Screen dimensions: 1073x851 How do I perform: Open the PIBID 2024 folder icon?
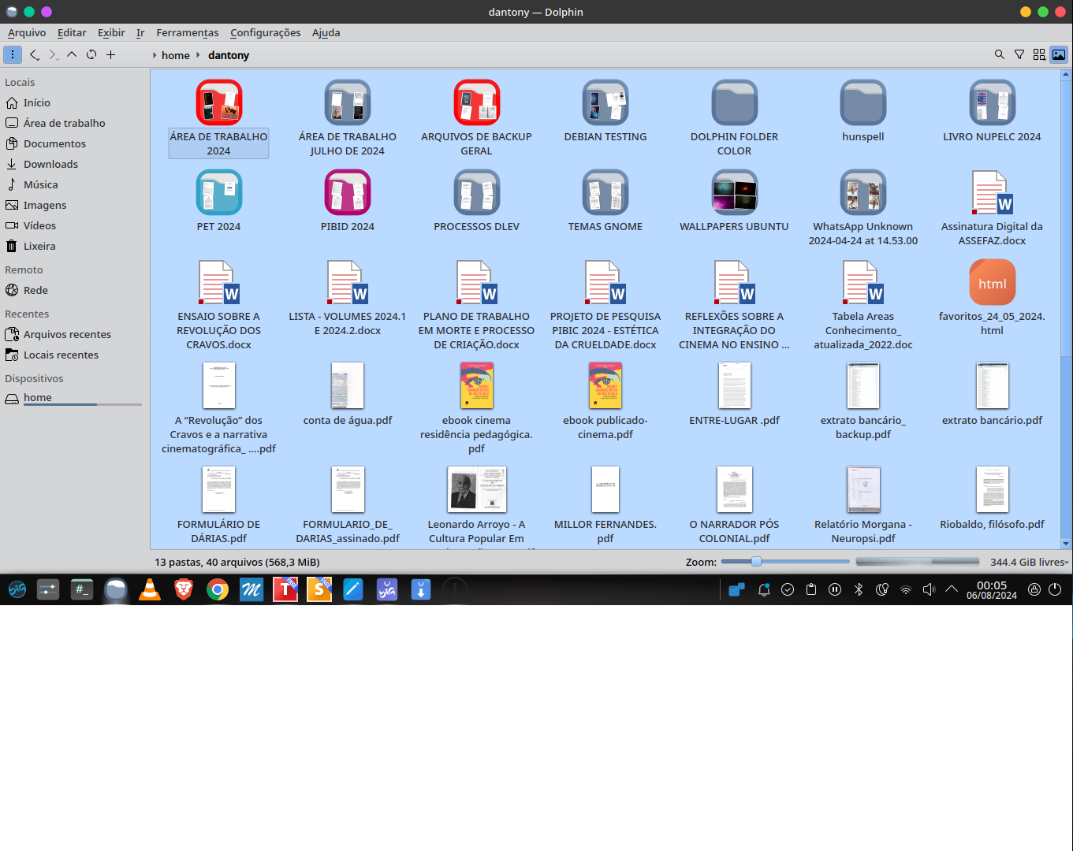point(348,193)
